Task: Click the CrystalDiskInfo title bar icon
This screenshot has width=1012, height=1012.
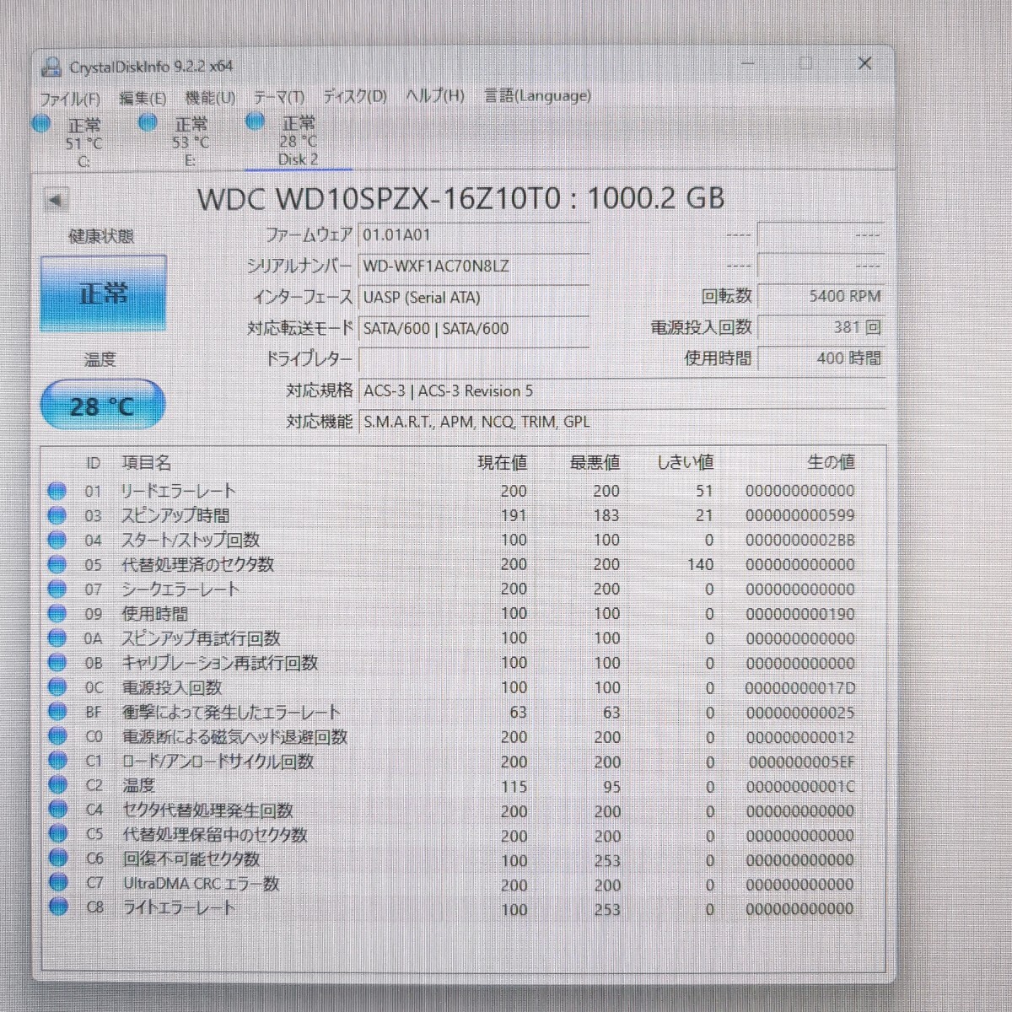Action: tap(52, 67)
